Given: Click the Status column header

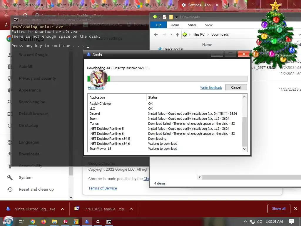Looking at the screenshot, I should [x=194, y=97].
